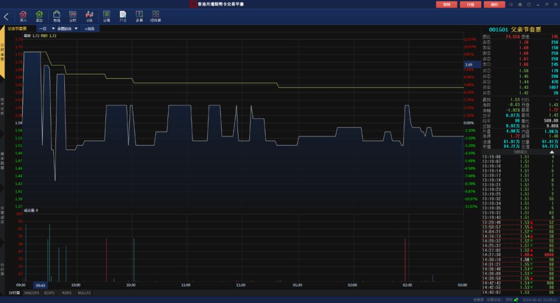This screenshot has width=560, height=303.
Task: Click the 14:43:07 trade record row
Action: click(520, 292)
